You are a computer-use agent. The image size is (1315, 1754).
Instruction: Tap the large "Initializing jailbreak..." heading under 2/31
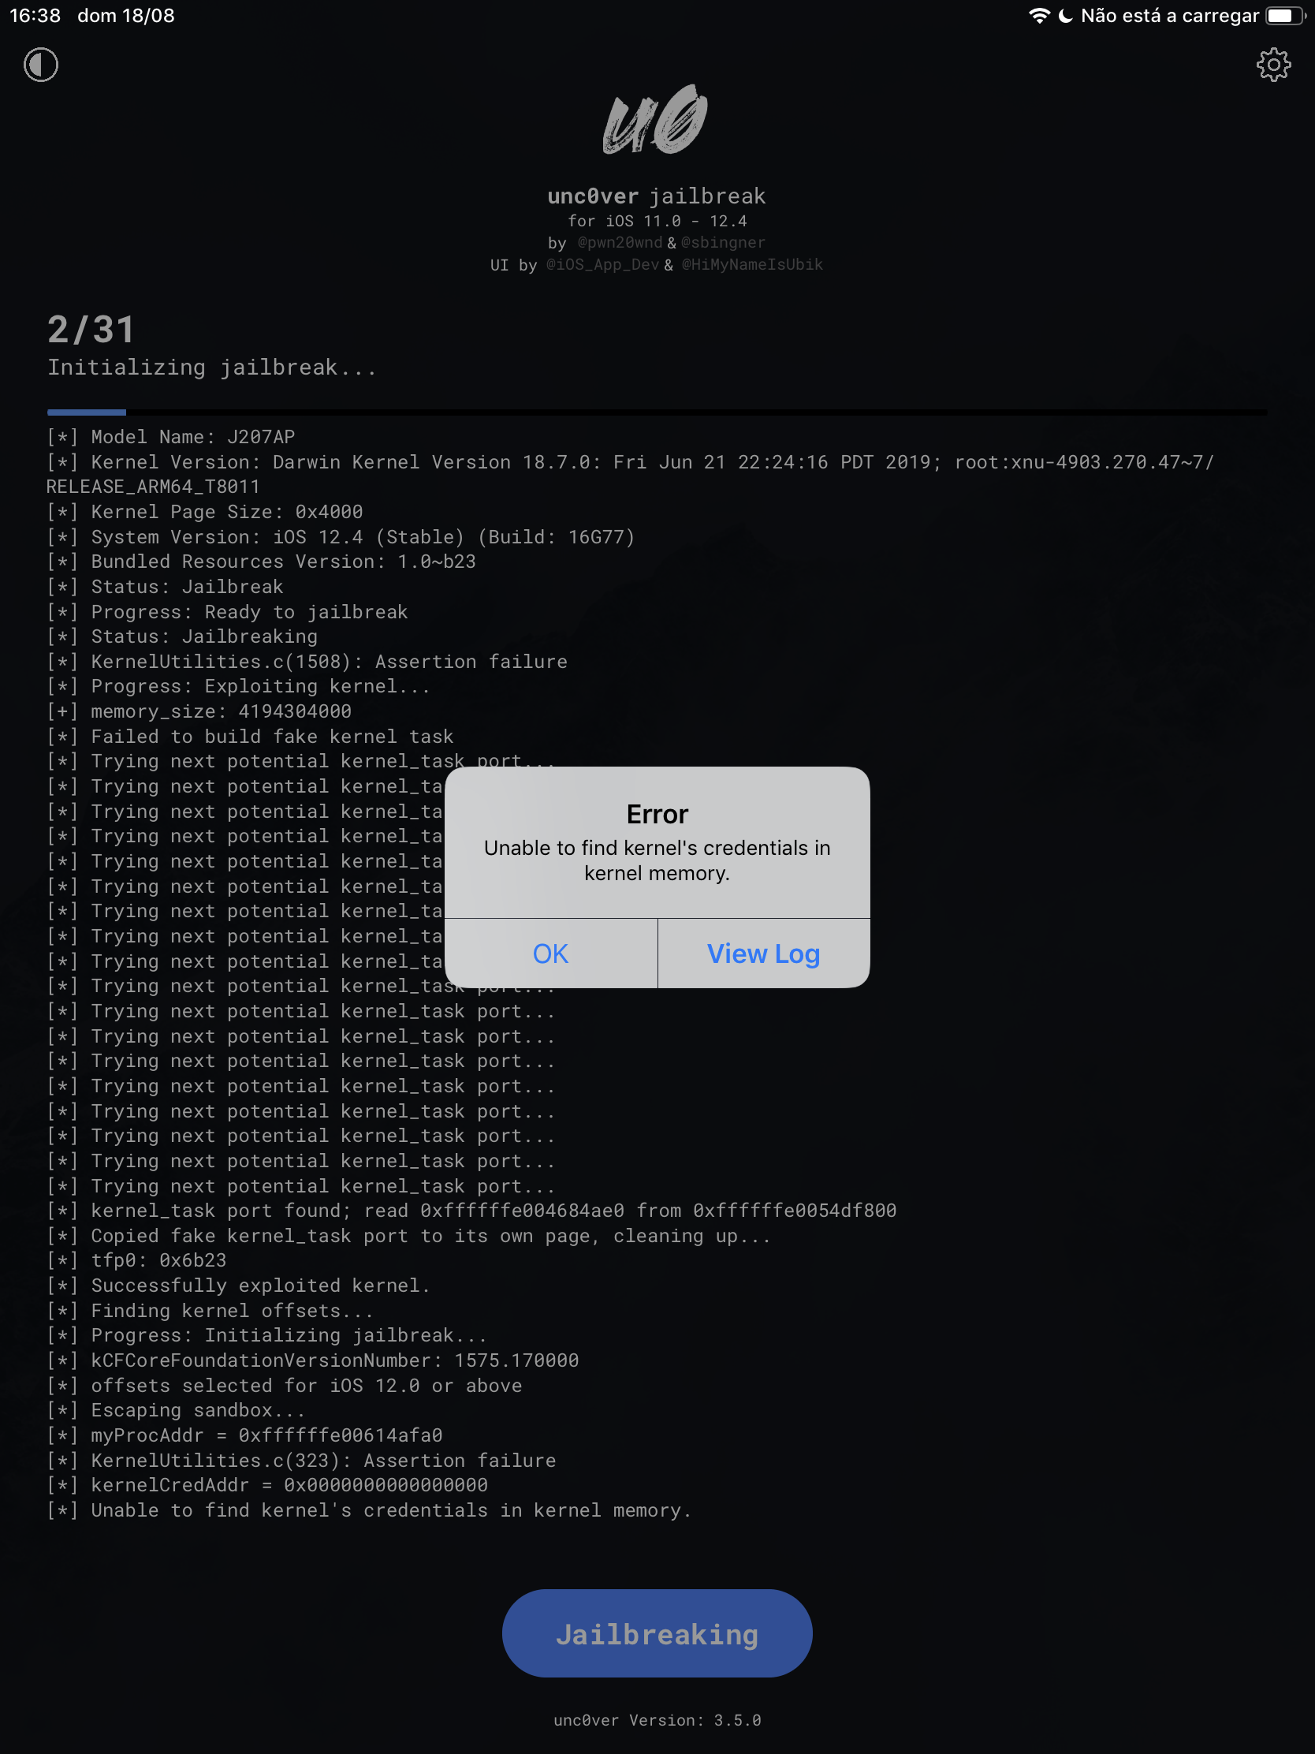[x=211, y=368]
